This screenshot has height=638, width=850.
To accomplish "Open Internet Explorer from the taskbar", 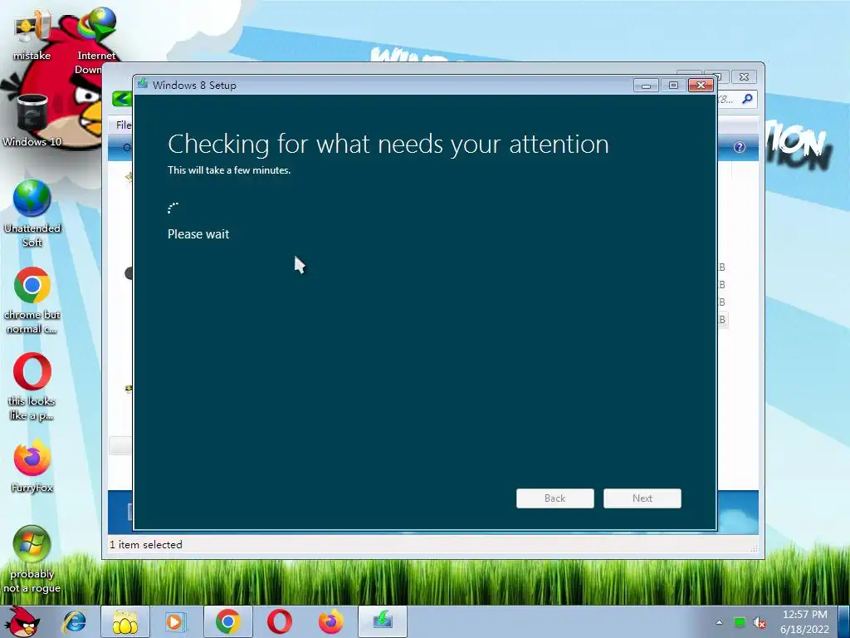I will 74,621.
